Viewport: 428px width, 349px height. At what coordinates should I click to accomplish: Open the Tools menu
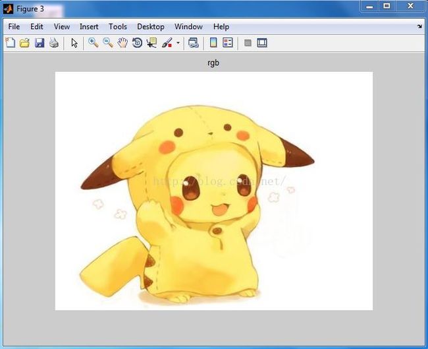pos(118,26)
